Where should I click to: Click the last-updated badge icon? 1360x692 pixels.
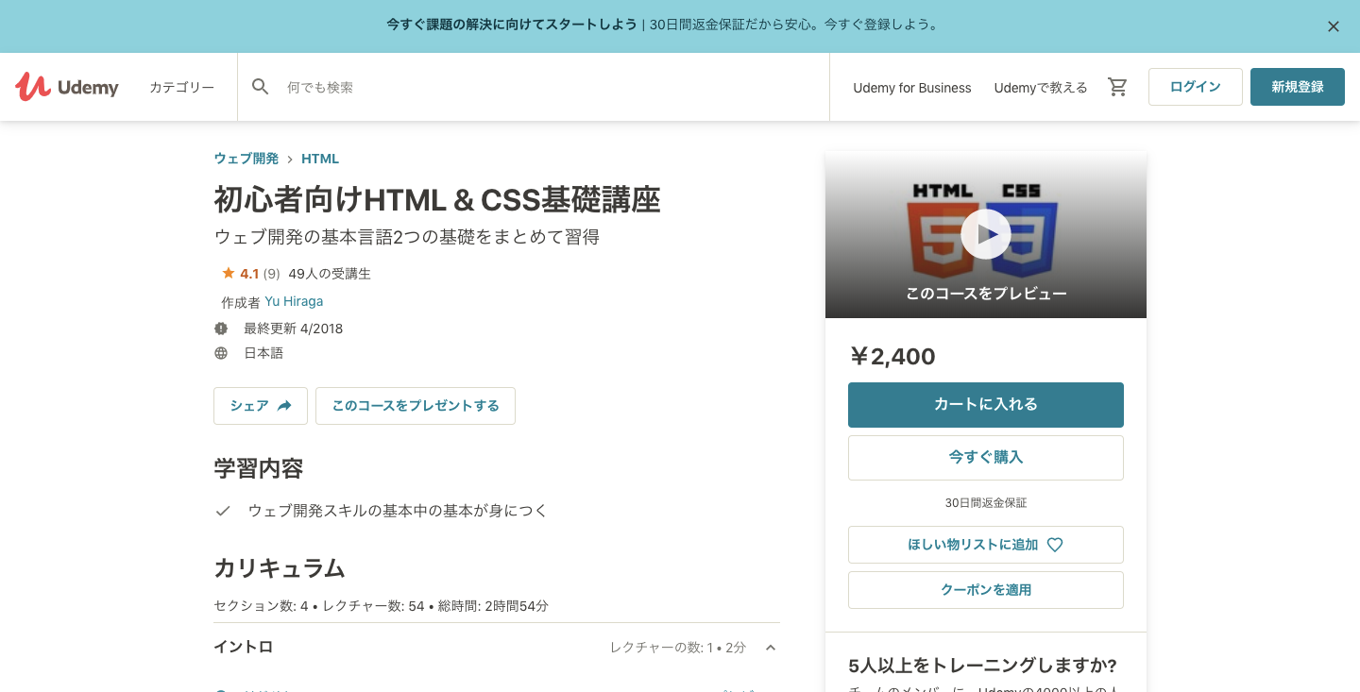(221, 329)
